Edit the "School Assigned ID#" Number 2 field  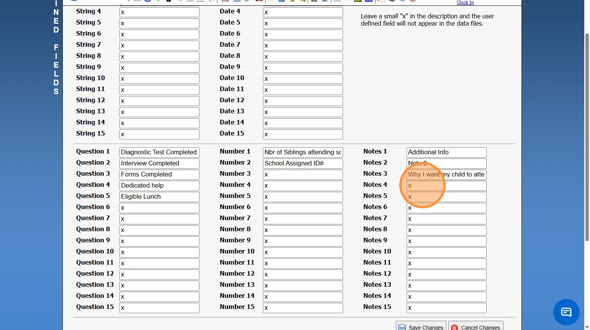pyautogui.click(x=303, y=163)
